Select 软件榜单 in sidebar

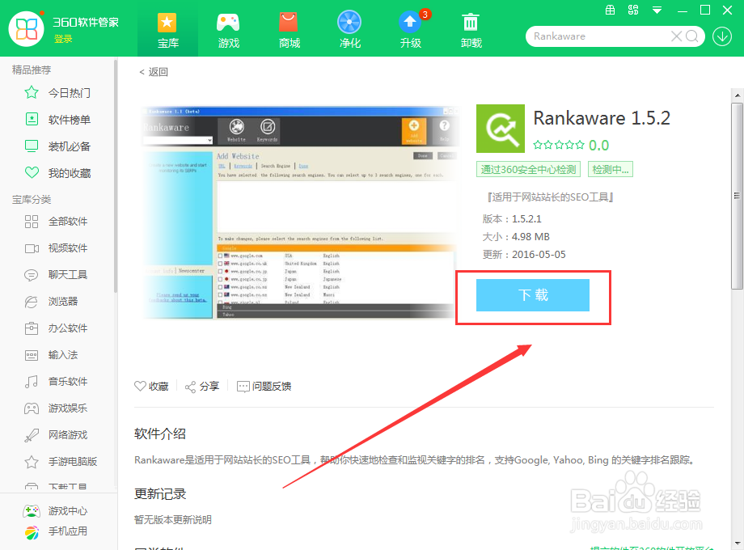58,120
